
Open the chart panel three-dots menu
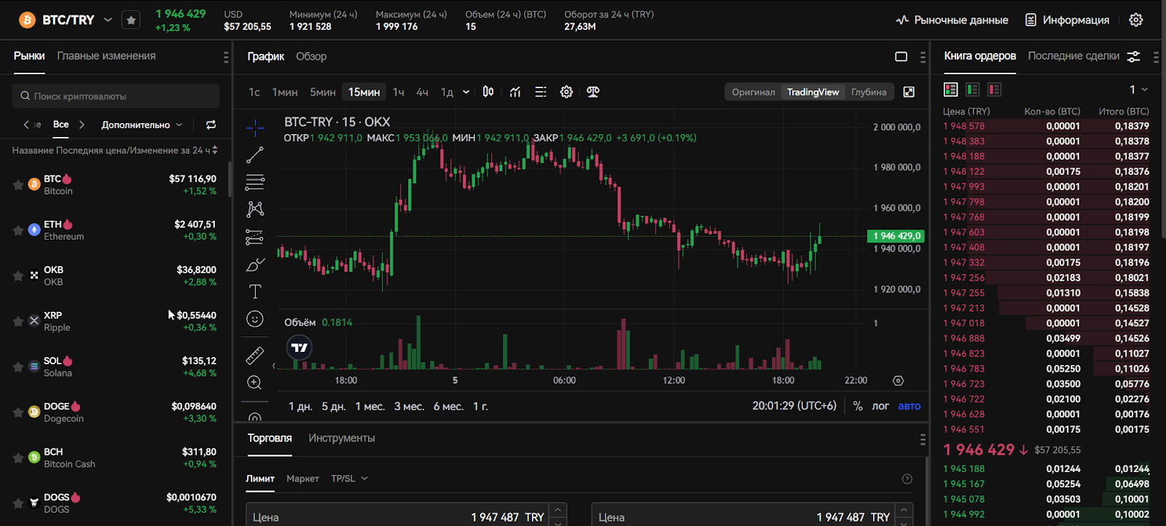point(923,57)
